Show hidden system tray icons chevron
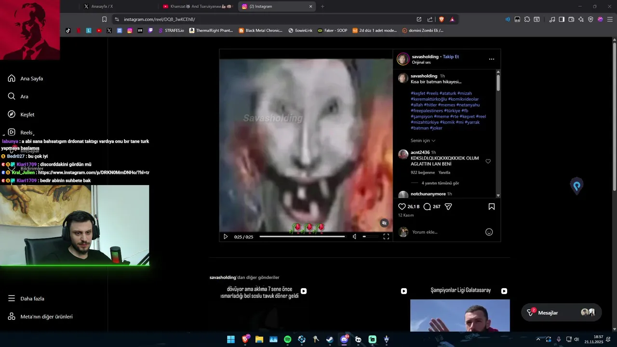This screenshot has height=347, width=617. (538, 339)
